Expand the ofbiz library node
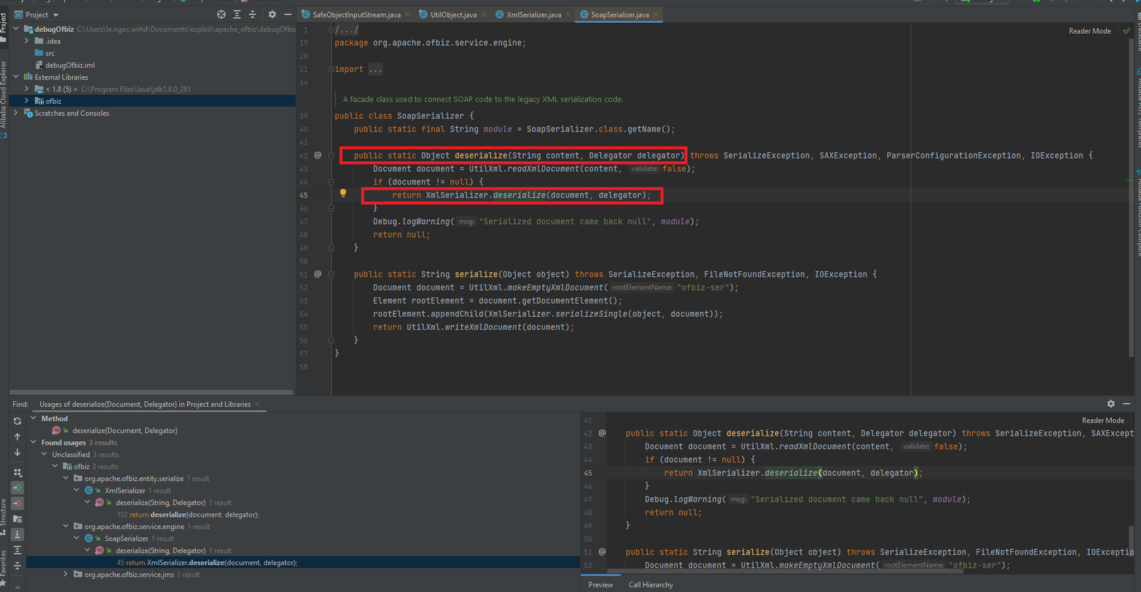Screen dimensions: 1141x592 (26, 101)
